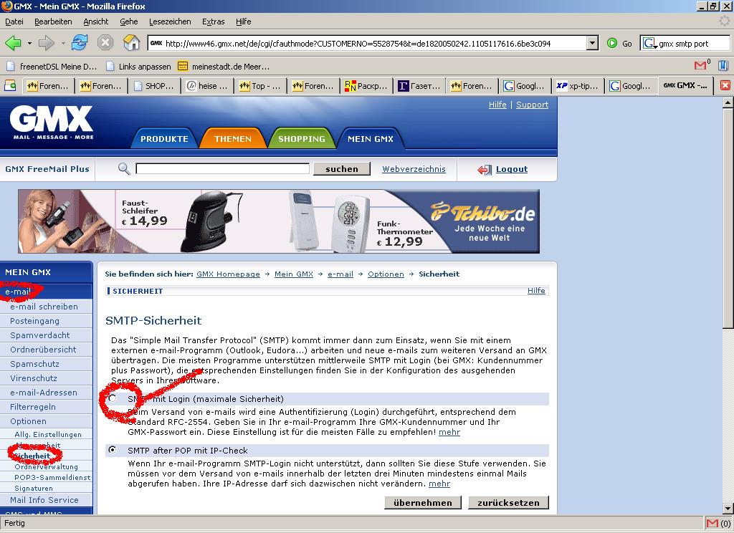Image resolution: width=734 pixels, height=533 pixels.
Task: Open Mein GMX breadcrumb link
Action: 293,274
